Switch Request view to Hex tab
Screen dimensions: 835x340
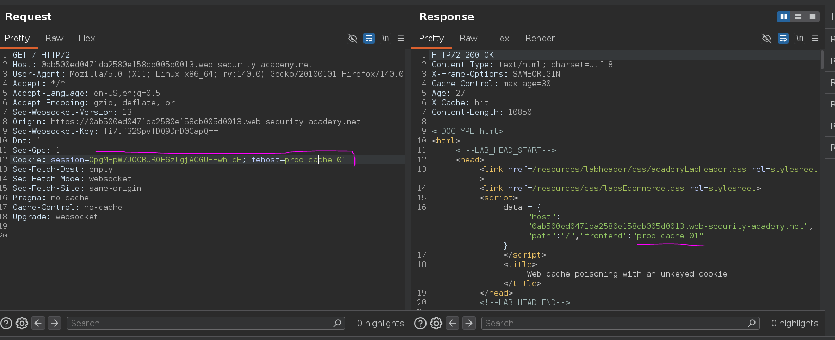[x=87, y=38]
